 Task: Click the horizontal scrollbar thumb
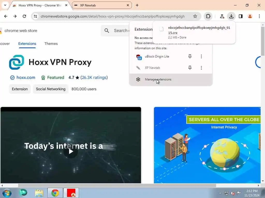(x=117, y=186)
